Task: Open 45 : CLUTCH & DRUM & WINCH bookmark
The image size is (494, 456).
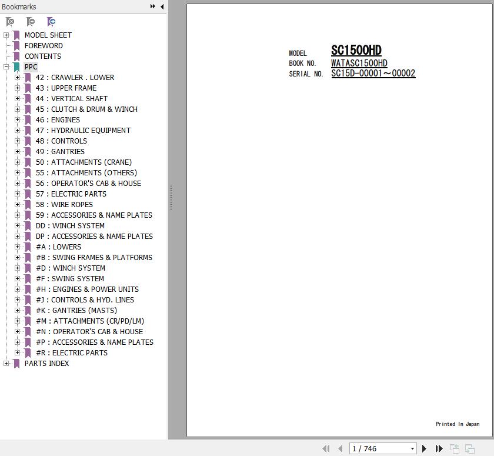Action: [x=86, y=109]
